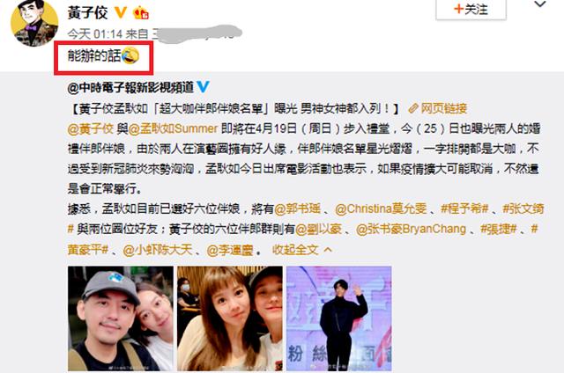Click the @张书豪BryanChang mention
The width and height of the screenshot is (564, 373).
(x=411, y=229)
